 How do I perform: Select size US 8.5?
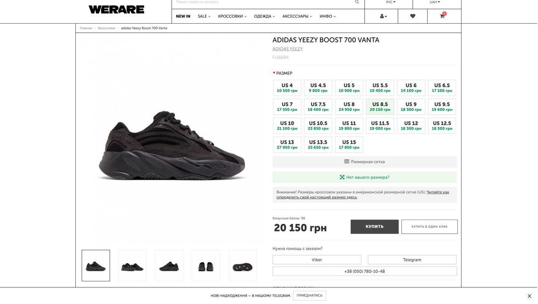click(380, 107)
